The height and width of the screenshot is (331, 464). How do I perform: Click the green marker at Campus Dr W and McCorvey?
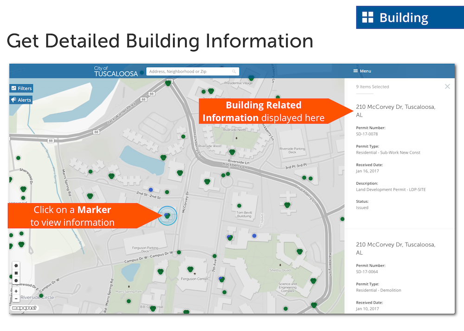pyautogui.click(x=179, y=252)
